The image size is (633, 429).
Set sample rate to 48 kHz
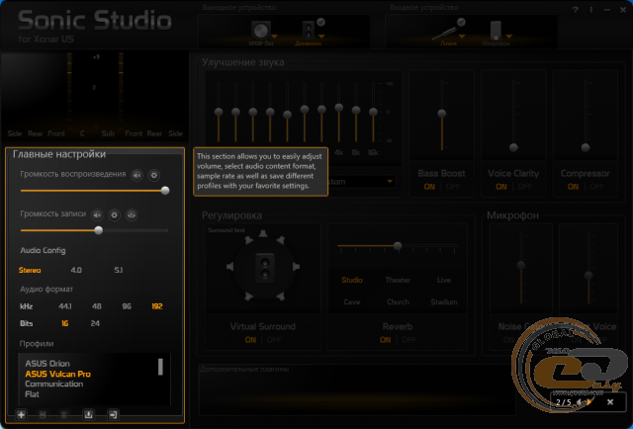(97, 306)
